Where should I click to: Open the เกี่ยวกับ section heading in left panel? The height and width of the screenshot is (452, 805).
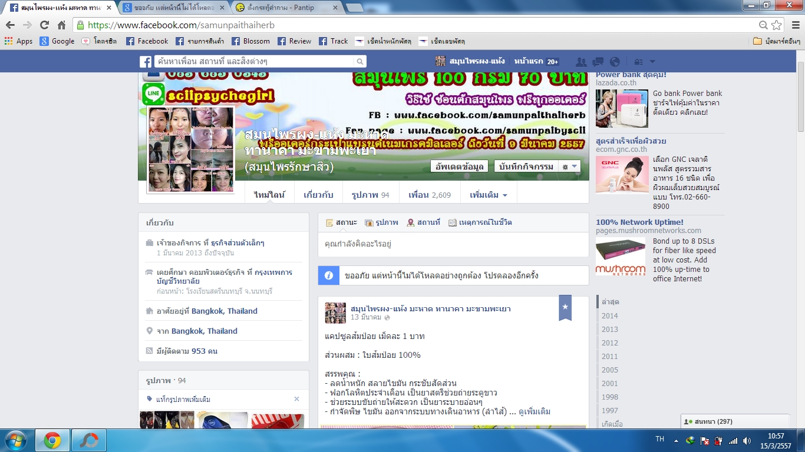(160, 223)
